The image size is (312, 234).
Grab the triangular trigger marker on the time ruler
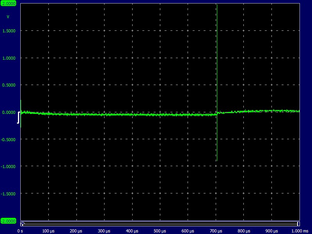(23, 223)
